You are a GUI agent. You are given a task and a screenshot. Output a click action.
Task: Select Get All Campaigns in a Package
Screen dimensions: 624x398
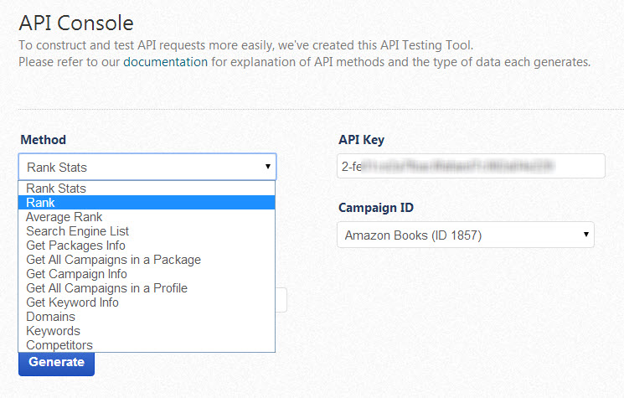[x=113, y=260]
